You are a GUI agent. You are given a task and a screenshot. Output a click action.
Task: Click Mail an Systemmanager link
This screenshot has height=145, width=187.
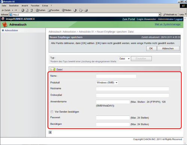point(168,24)
